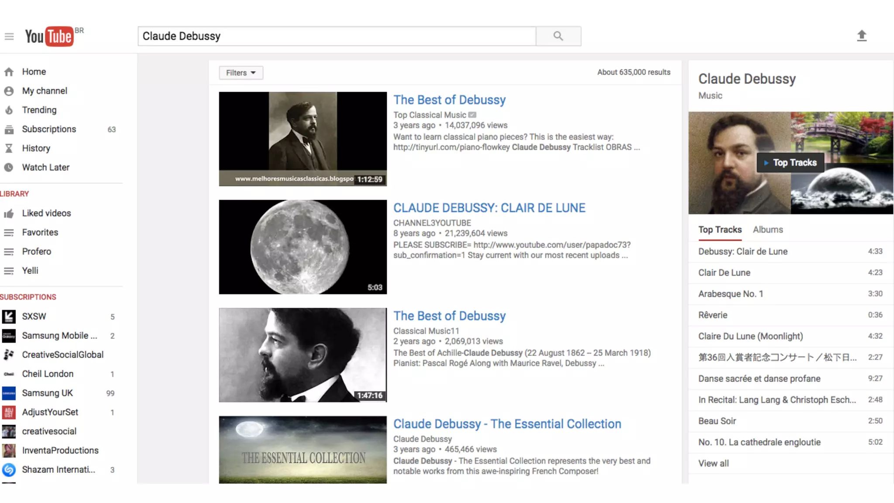Click the upload arrow icon
Screen dimensions: 894x503
click(x=861, y=36)
